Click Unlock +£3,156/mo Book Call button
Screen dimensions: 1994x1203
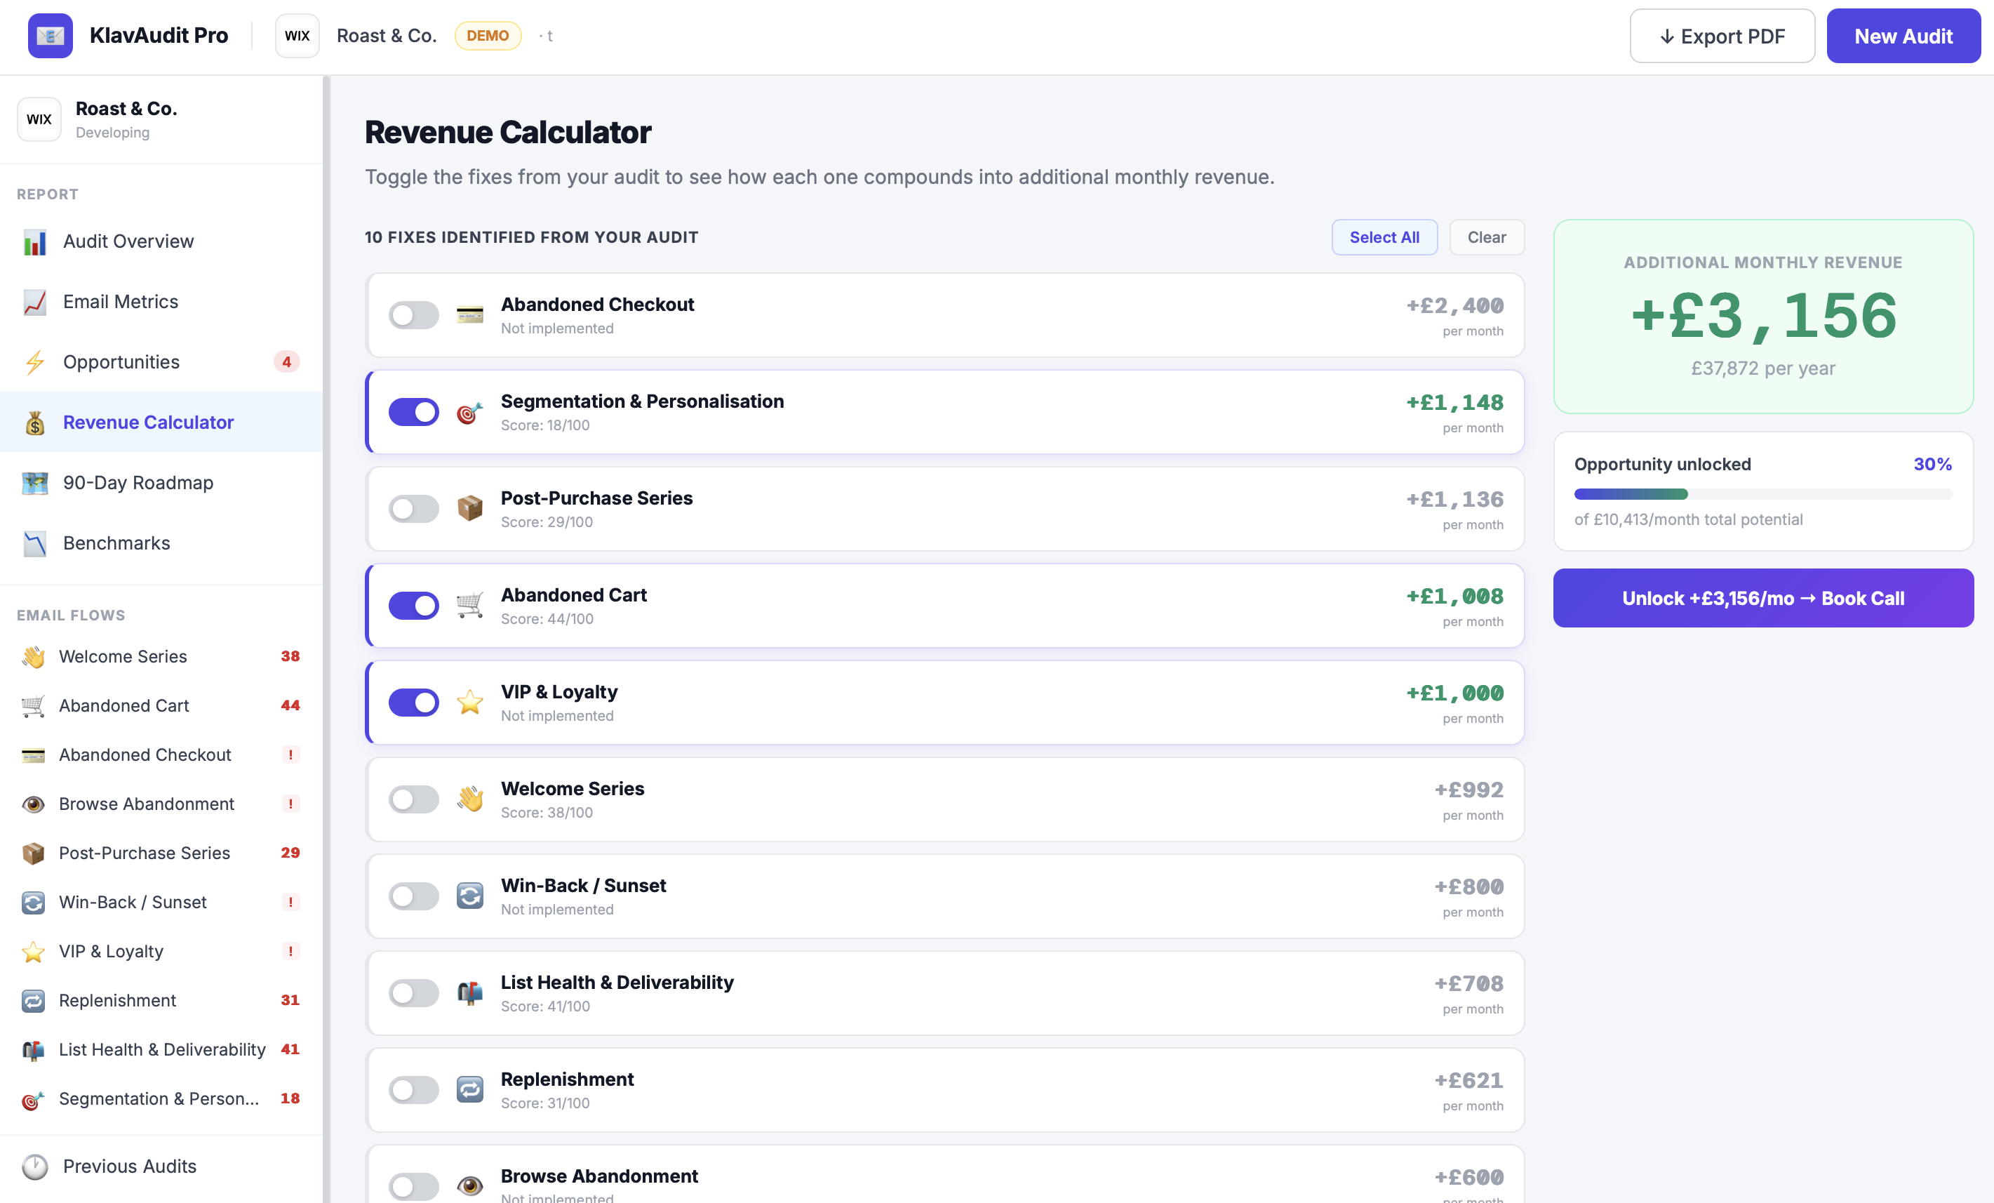pos(1763,598)
